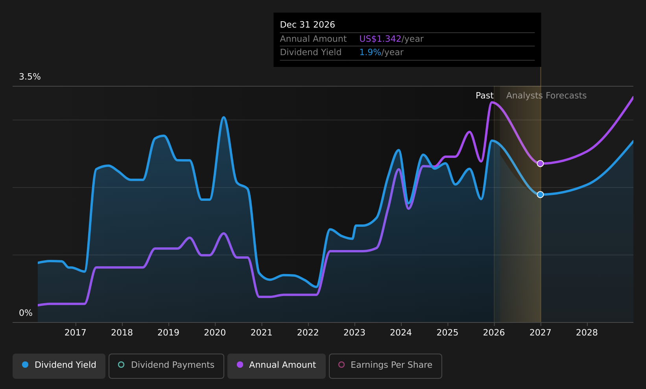Screen dimensions: 646x389
Task: Toggle the Annual Amount series
Action: click(276, 366)
